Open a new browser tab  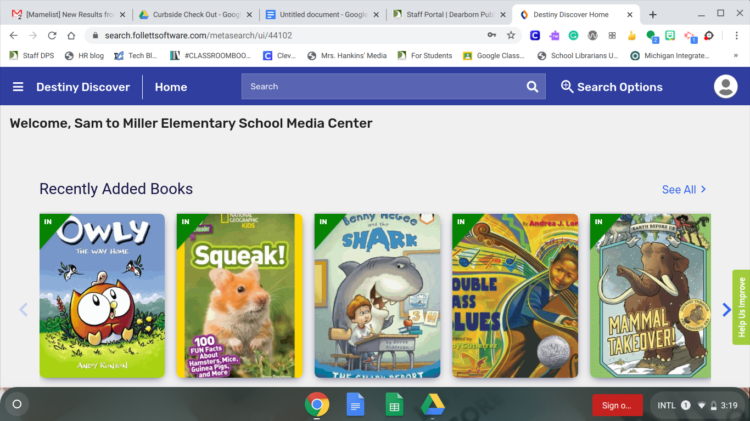pos(653,15)
